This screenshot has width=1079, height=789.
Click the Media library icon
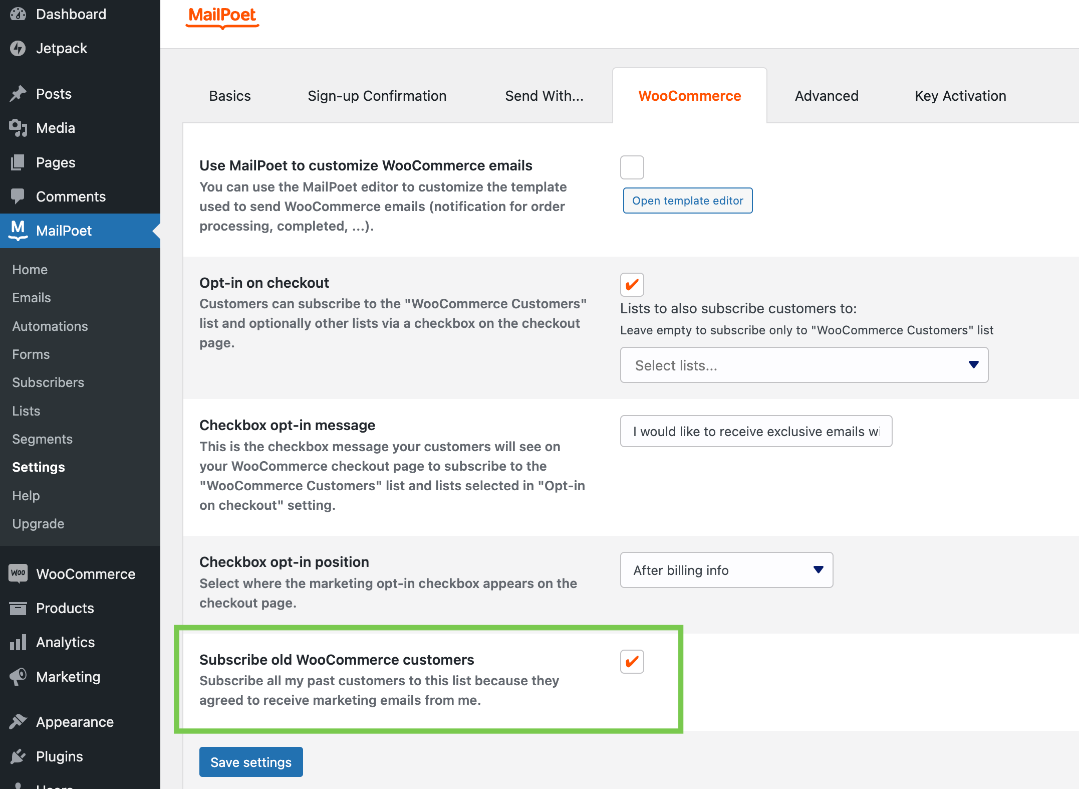(x=18, y=128)
